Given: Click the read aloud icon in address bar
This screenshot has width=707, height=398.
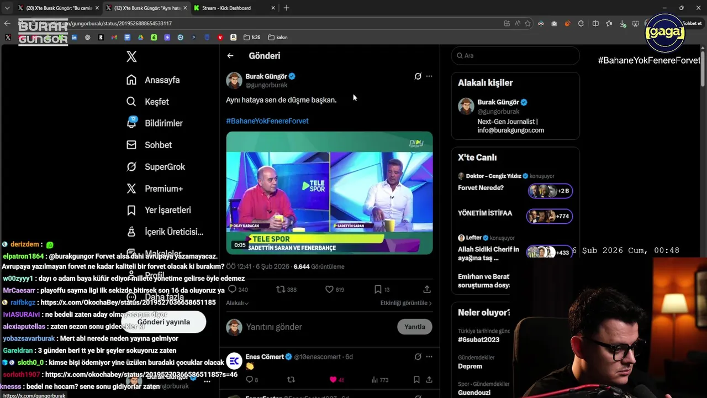Looking at the screenshot, I should 517,23.
